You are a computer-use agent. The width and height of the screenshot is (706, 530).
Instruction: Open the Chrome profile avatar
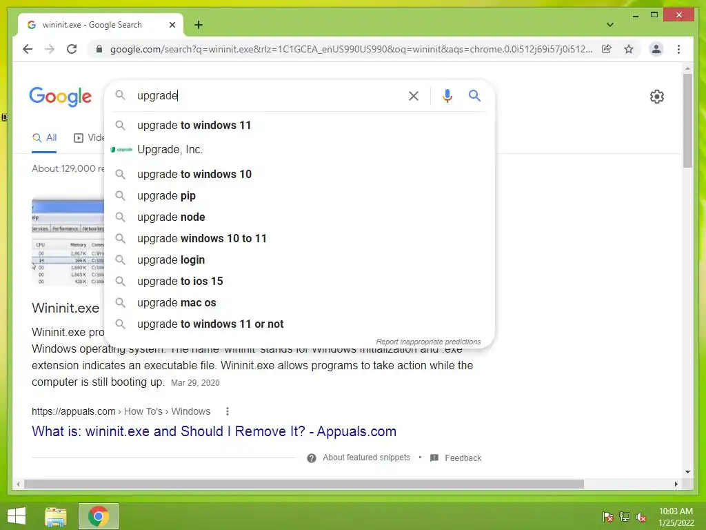coord(656,49)
